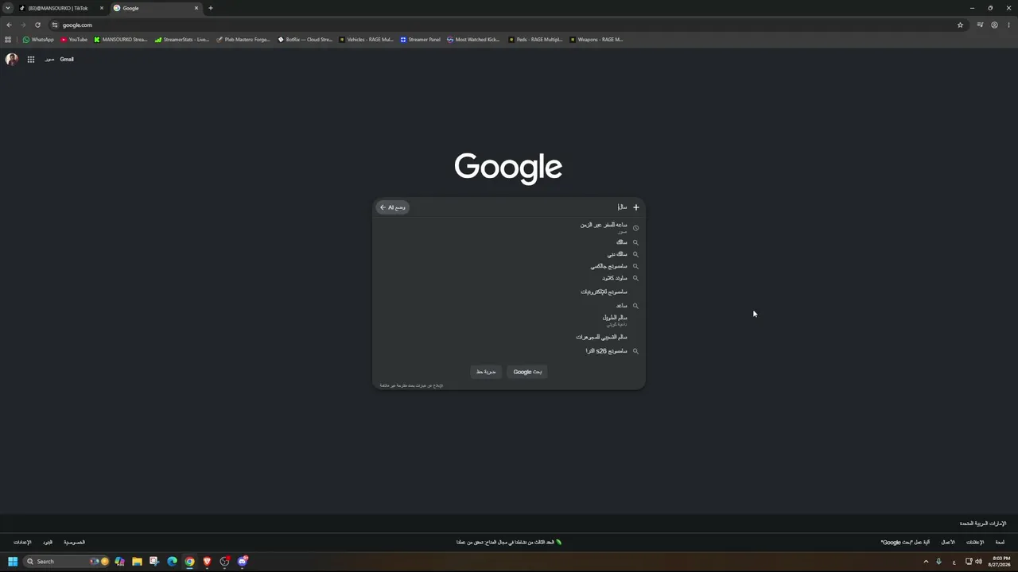Open the apps shortcut in bookmarks bar

pyautogui.click(x=8, y=39)
